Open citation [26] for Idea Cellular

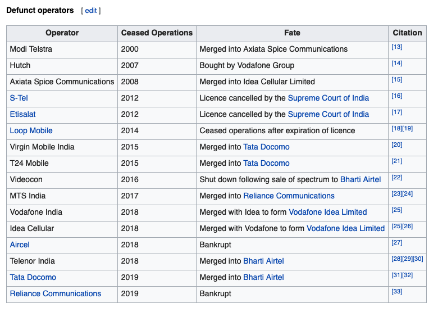pos(407,226)
